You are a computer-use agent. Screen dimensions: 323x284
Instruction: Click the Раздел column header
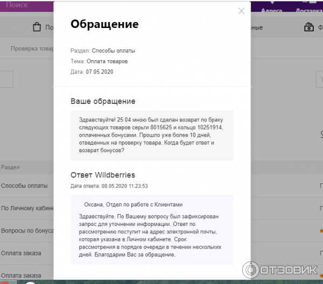coord(10,167)
